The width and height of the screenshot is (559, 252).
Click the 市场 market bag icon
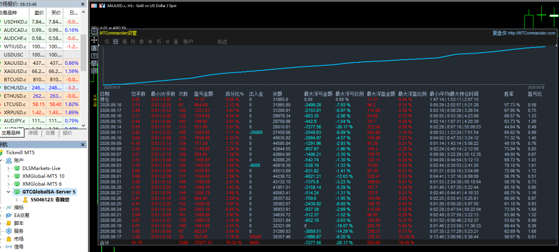[x=9, y=239]
